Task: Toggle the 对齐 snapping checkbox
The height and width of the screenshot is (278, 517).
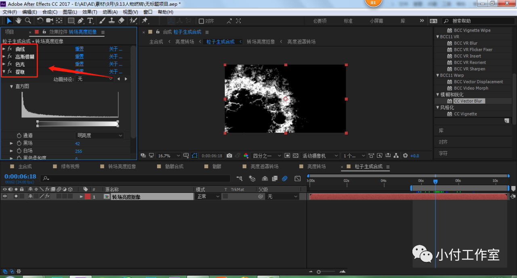Action: tap(202, 21)
